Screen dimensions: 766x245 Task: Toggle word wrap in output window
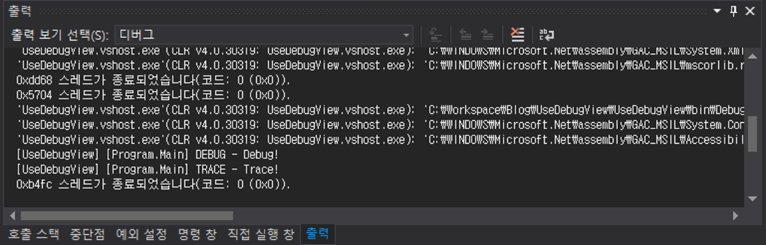547,34
